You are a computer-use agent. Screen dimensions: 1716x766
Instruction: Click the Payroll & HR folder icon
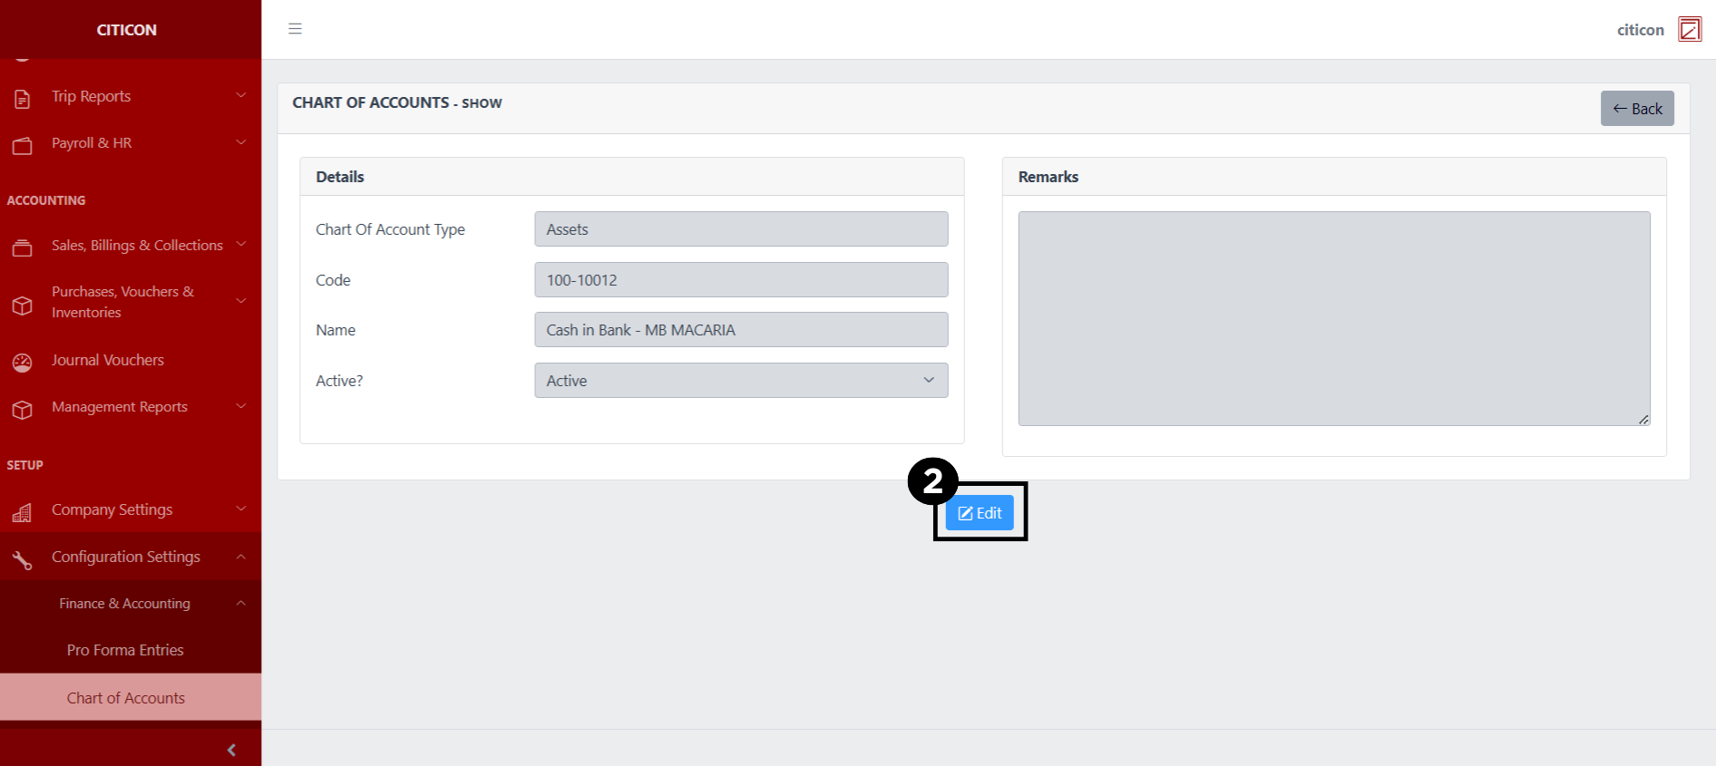23,145
